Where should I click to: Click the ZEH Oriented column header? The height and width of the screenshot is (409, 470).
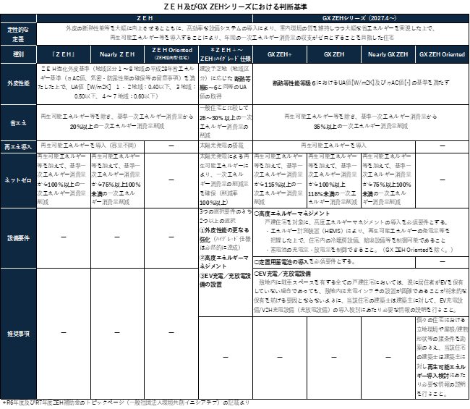point(171,54)
